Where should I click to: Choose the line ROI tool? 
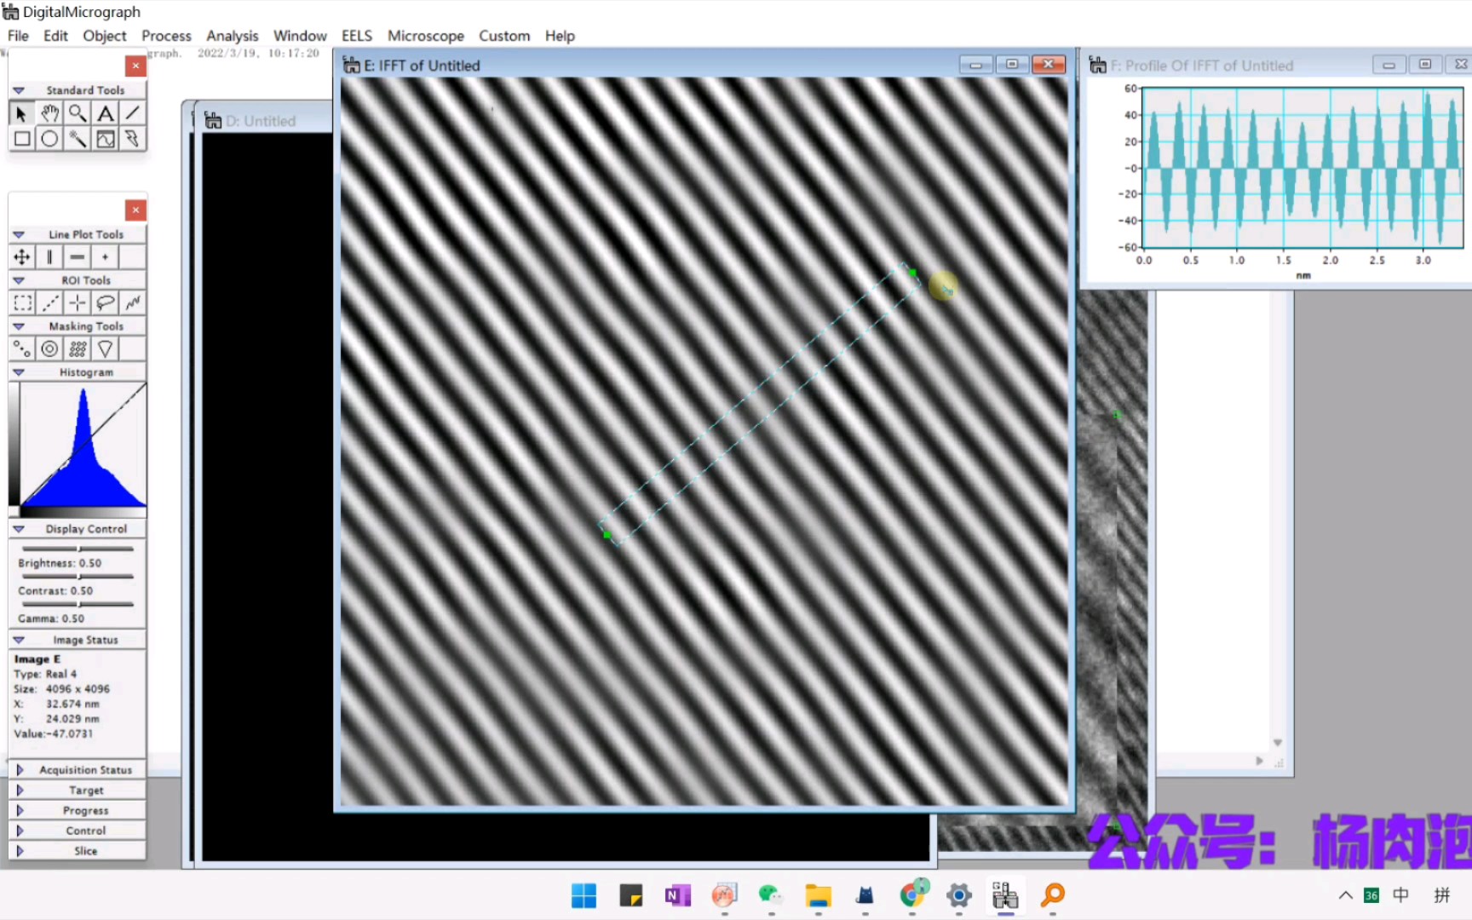point(50,302)
